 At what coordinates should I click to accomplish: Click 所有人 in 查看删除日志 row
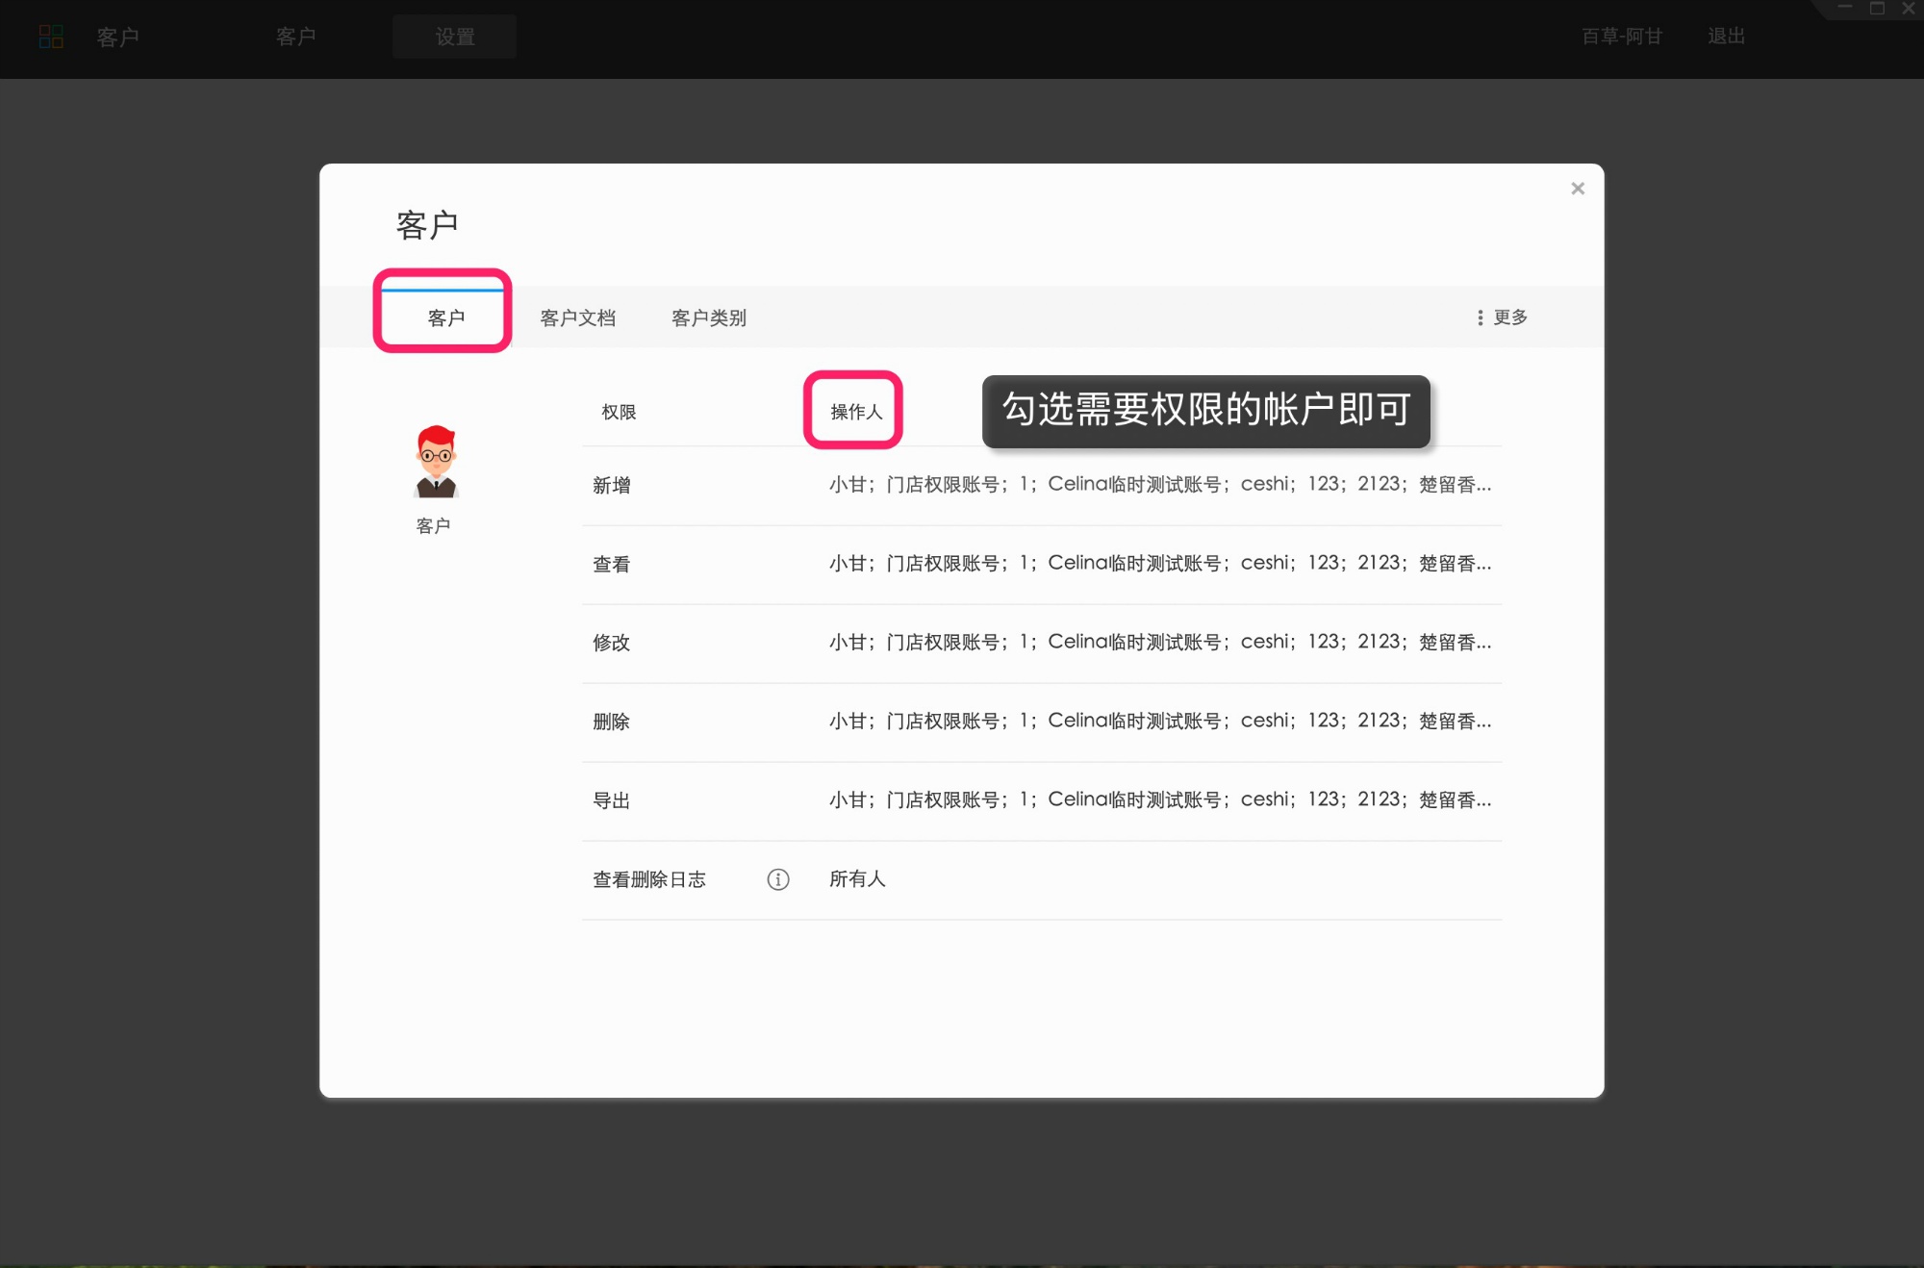[x=857, y=879]
